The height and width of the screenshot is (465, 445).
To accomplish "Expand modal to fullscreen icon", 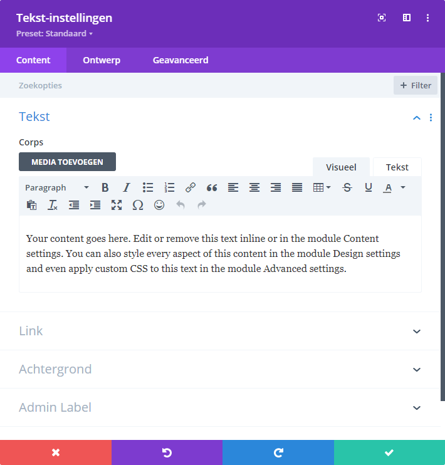I will 382,18.
